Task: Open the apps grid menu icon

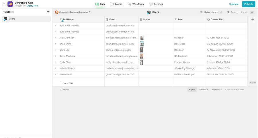Action: [4, 4]
